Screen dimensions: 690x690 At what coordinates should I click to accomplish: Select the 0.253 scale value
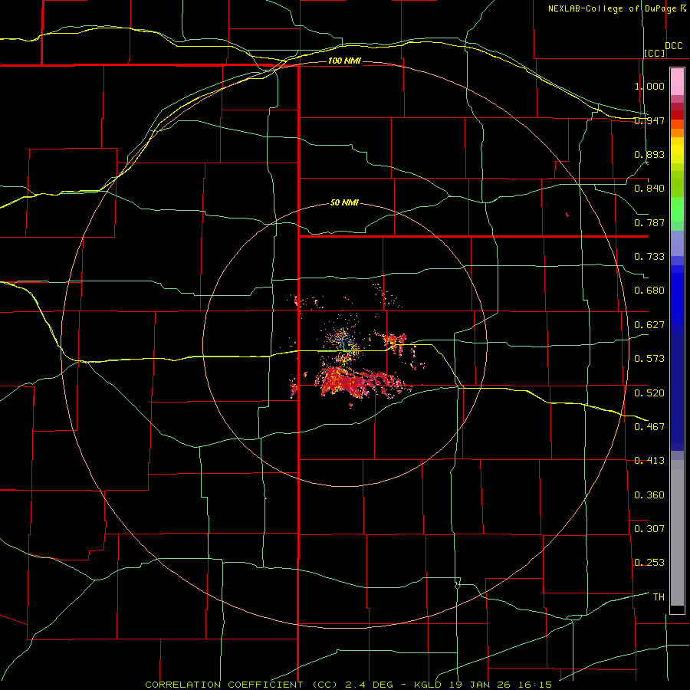649,563
